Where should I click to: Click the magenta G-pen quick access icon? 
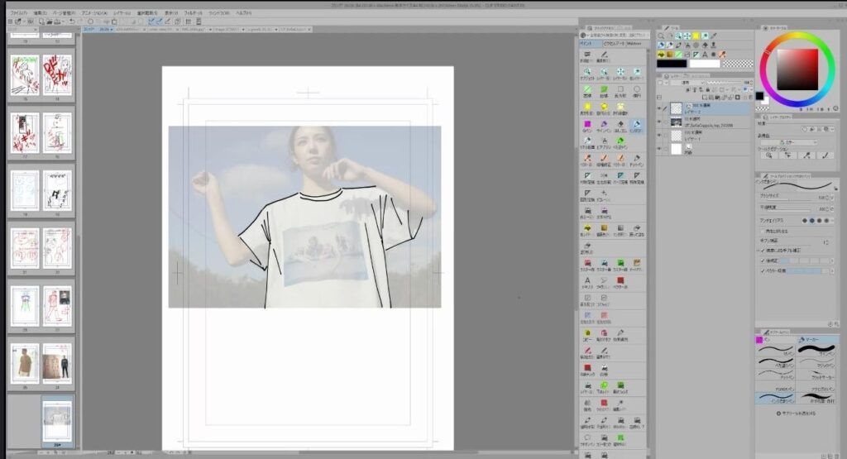(x=587, y=125)
